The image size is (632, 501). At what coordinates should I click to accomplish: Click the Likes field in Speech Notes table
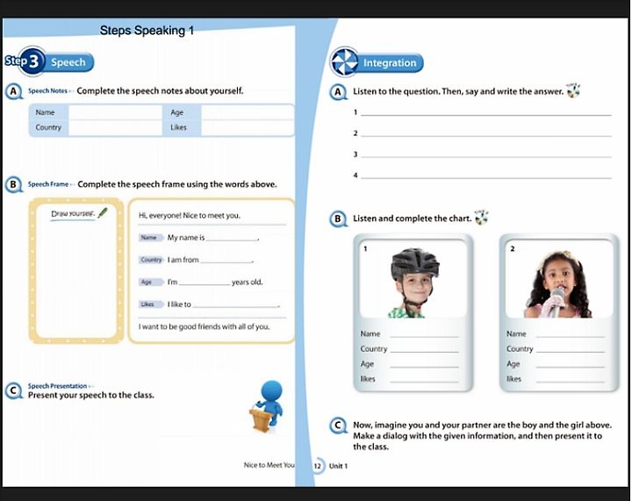(248, 128)
